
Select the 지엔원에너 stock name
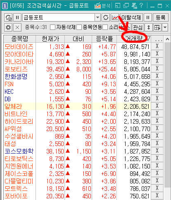[19, 166]
